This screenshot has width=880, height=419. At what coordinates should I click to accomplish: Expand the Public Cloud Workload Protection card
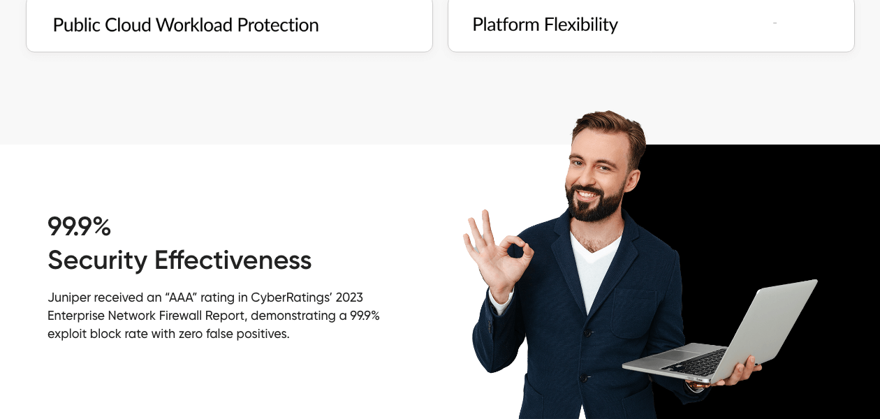pyautogui.click(x=229, y=25)
